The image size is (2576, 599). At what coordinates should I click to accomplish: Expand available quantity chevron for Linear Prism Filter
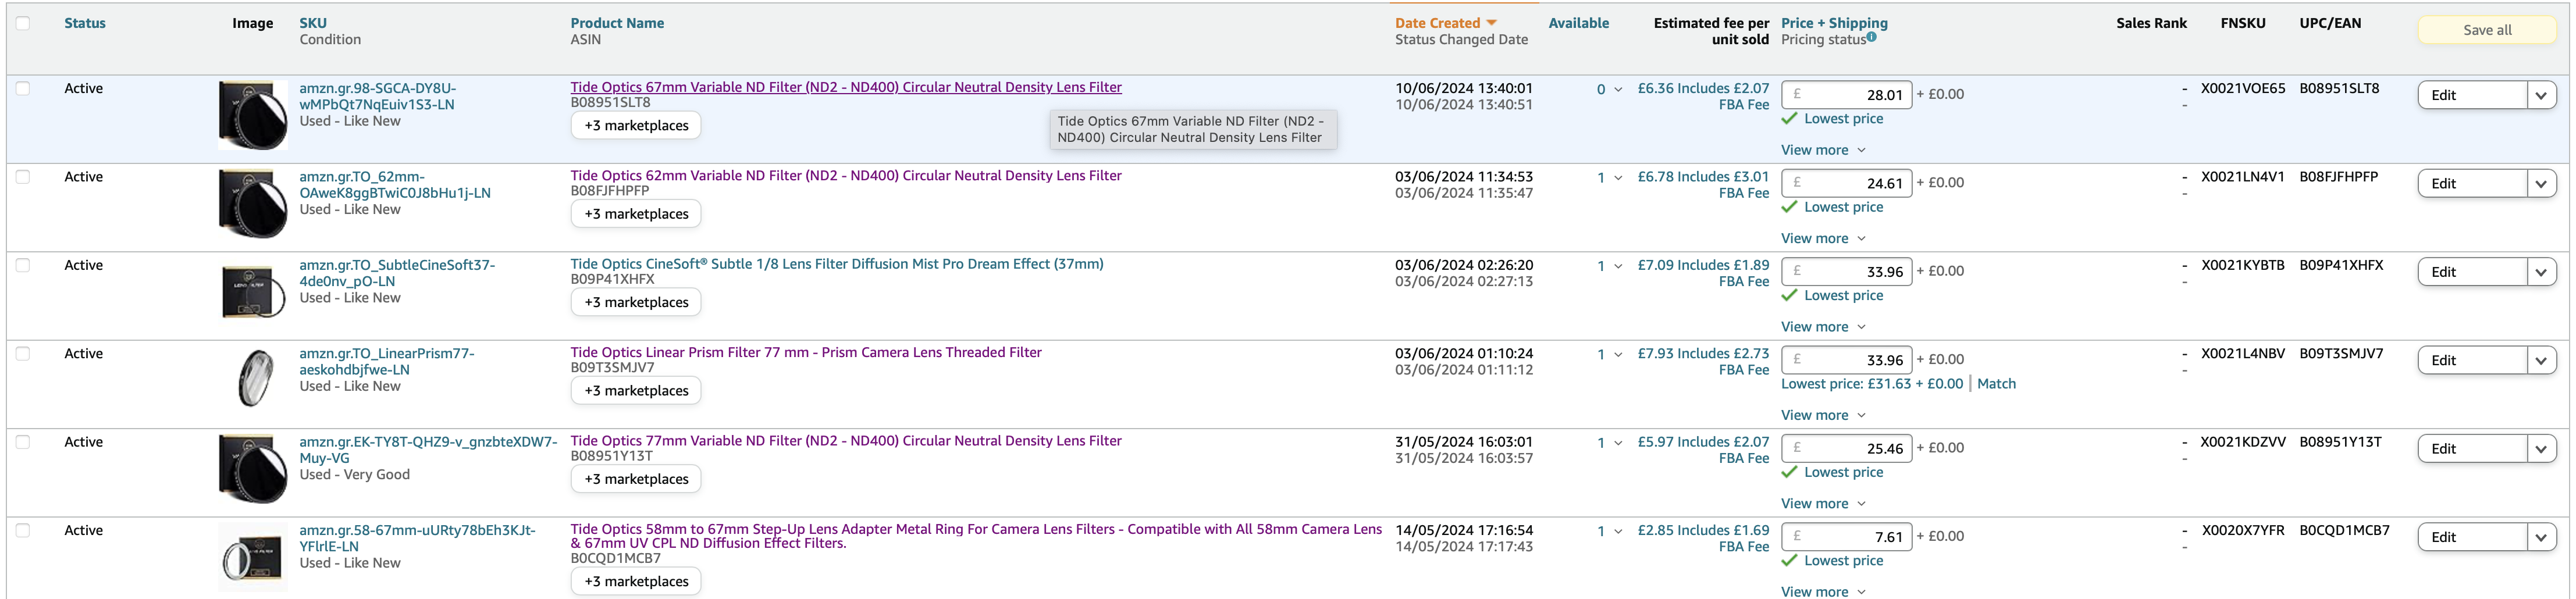(x=1618, y=355)
